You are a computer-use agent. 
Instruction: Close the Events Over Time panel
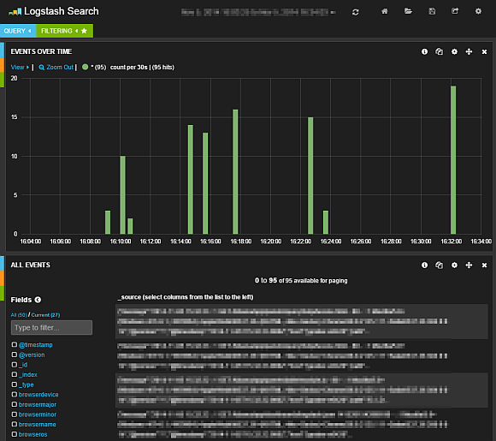pyautogui.click(x=484, y=51)
